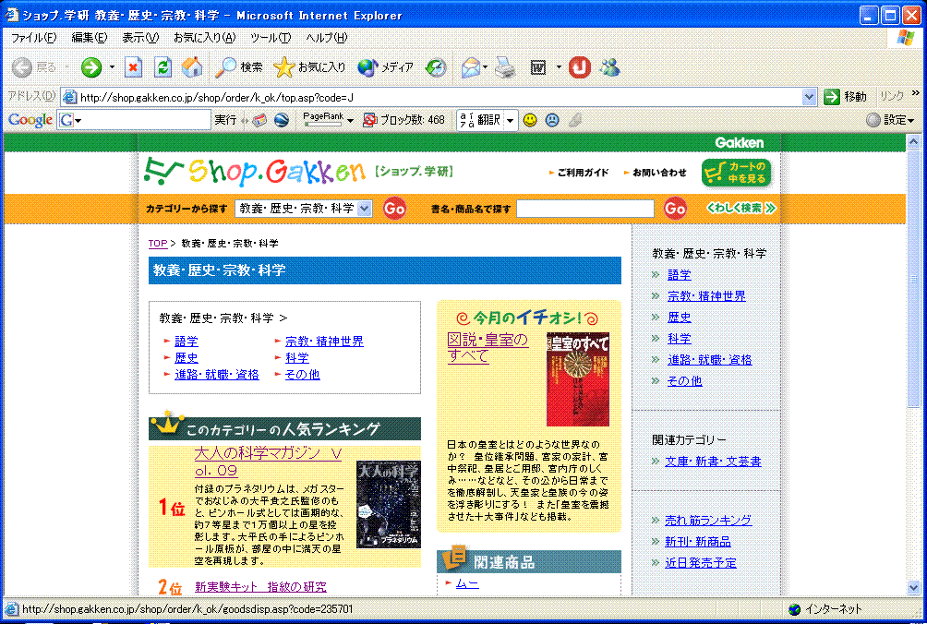
Task: Click the Google happy face vote icon
Action: 530,120
